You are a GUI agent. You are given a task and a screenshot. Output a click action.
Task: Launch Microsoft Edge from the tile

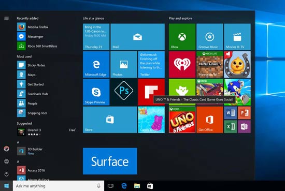coord(96,65)
